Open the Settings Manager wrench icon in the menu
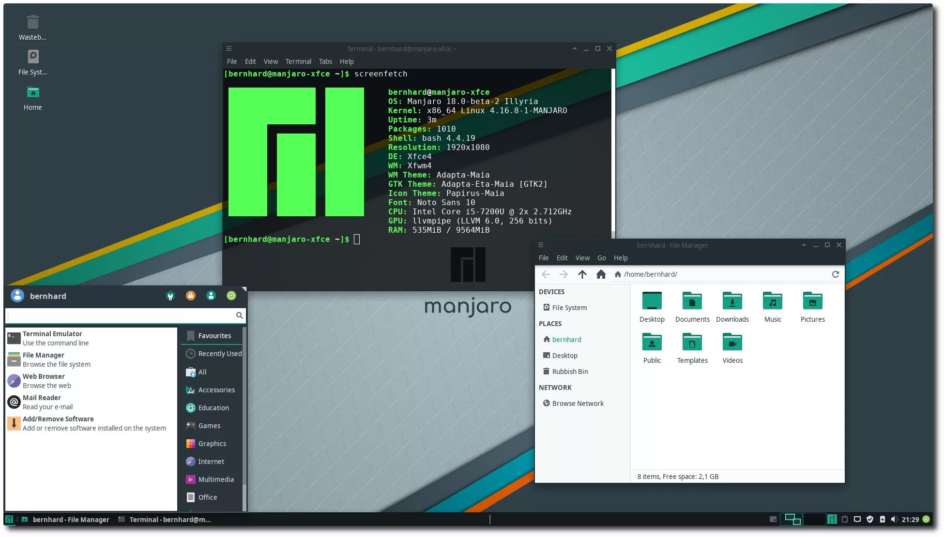The image size is (944, 537). (x=170, y=296)
